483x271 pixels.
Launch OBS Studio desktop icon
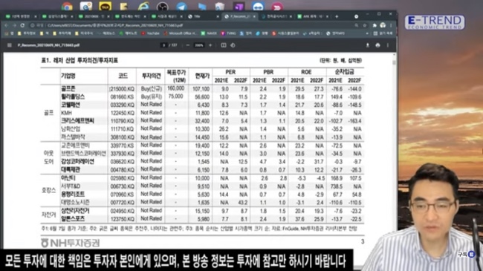coord(162,6)
